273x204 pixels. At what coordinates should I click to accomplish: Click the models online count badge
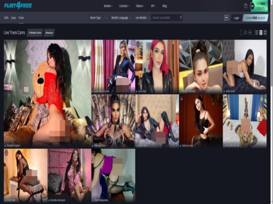(35, 33)
